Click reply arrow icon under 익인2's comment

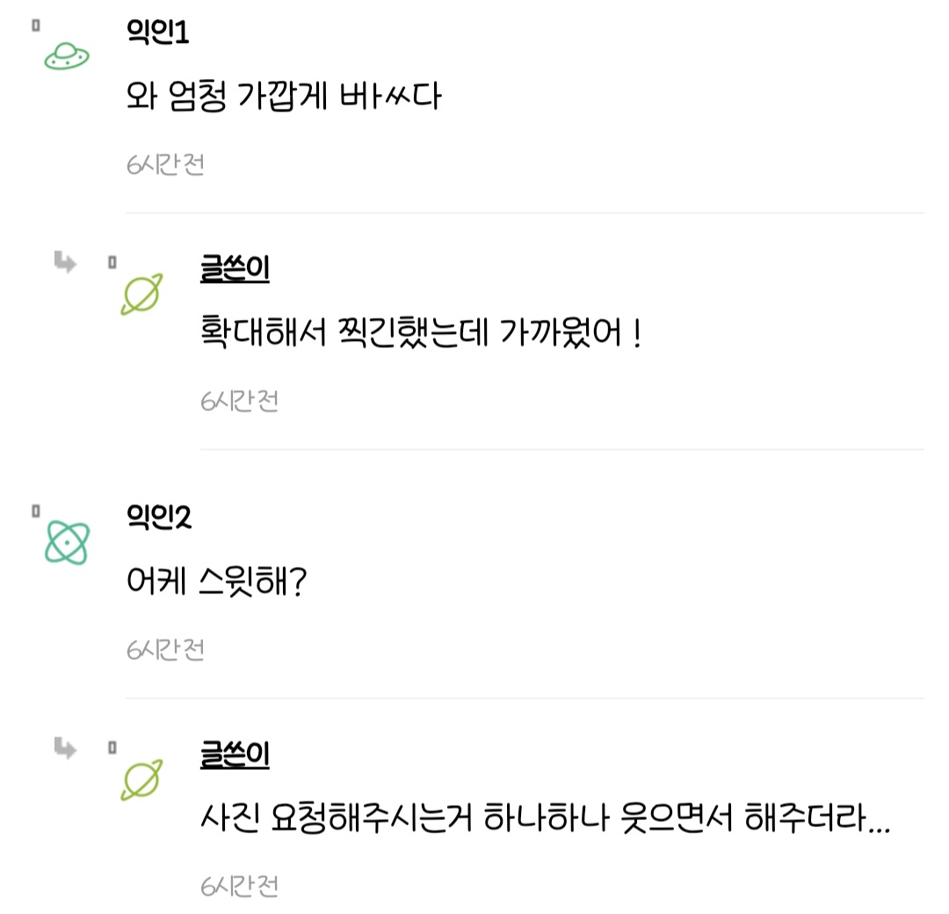point(65,747)
